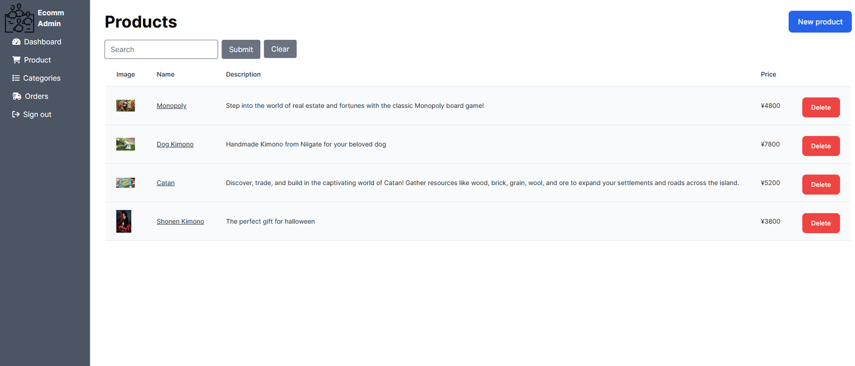The height and width of the screenshot is (366, 855).
Task: Click the Categories list icon
Action: (16, 78)
